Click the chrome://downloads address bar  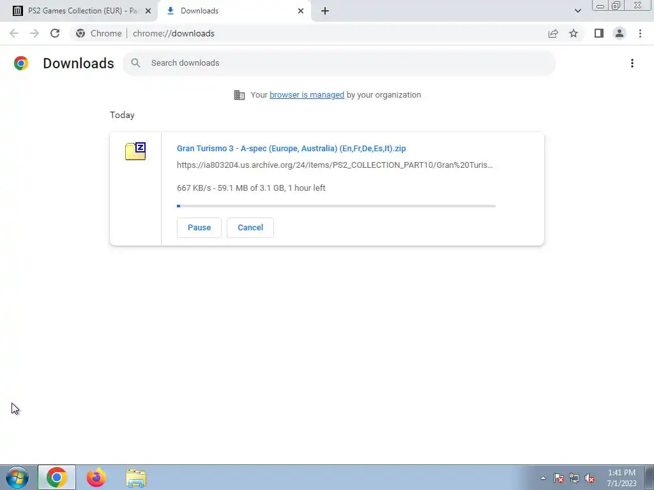(174, 33)
